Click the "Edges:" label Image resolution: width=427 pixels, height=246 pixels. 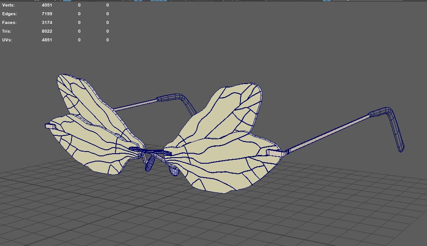[9, 14]
